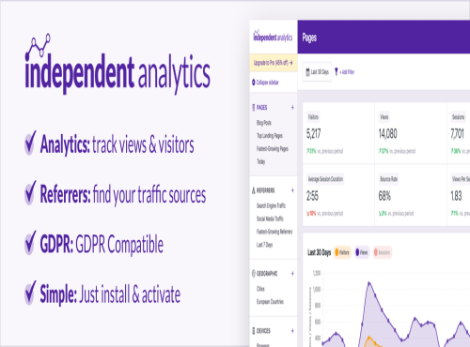Click the Referrers section icon

254,190
